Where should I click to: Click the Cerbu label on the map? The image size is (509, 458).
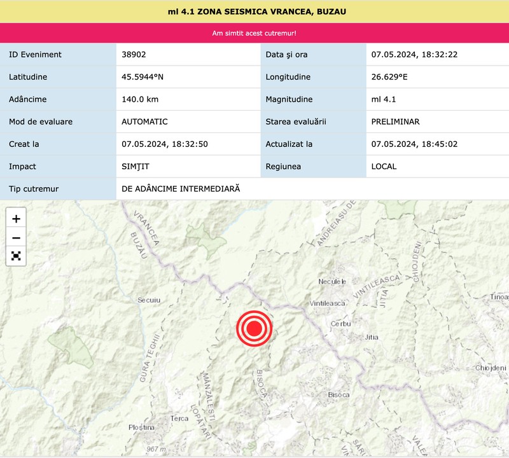pos(341,324)
